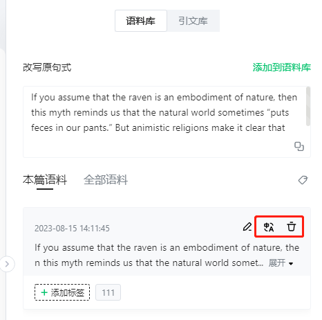Copy the rewritten sentence text
The height and width of the screenshot is (320, 322).
pyautogui.click(x=299, y=146)
